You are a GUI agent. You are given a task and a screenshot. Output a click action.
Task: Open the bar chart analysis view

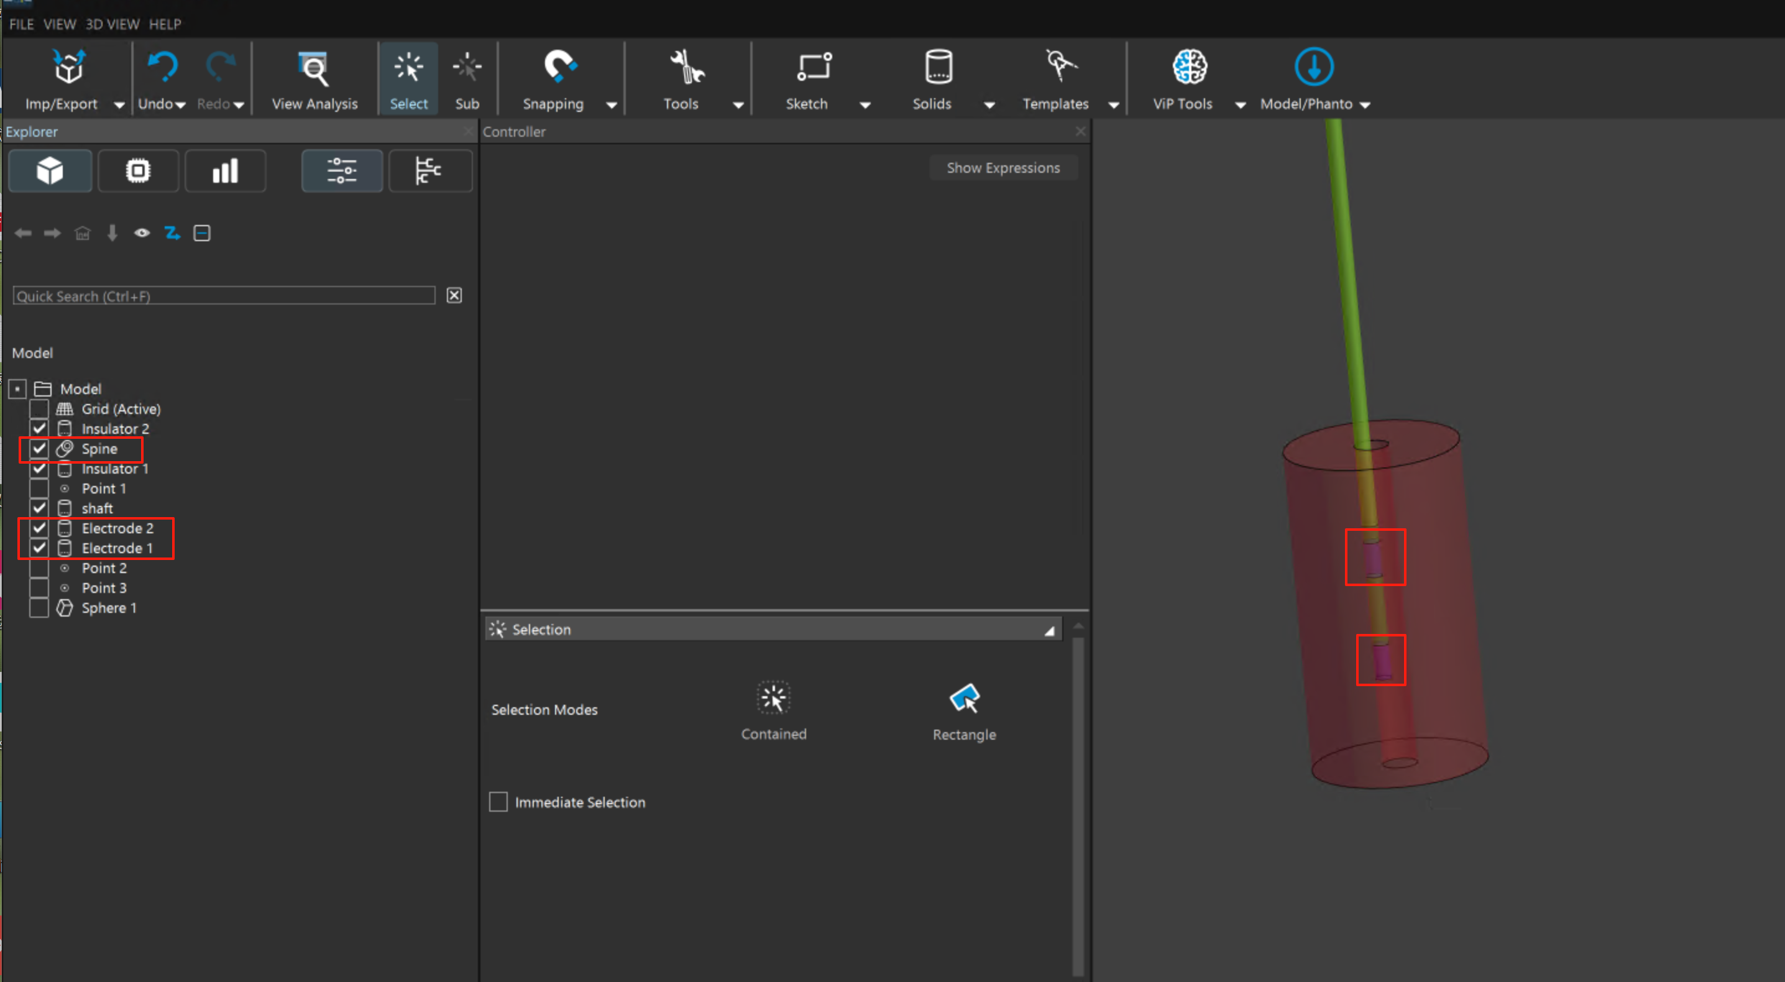225,170
